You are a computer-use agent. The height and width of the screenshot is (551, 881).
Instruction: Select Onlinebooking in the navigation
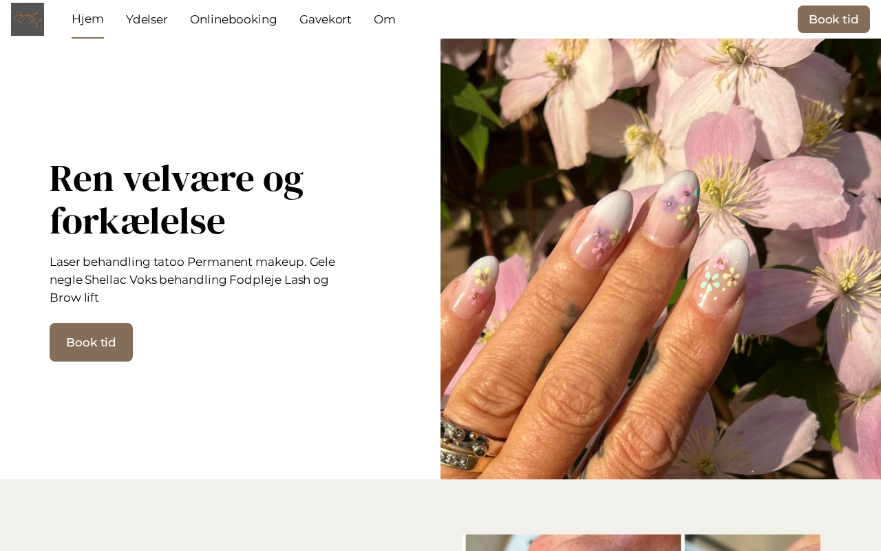pos(233,19)
